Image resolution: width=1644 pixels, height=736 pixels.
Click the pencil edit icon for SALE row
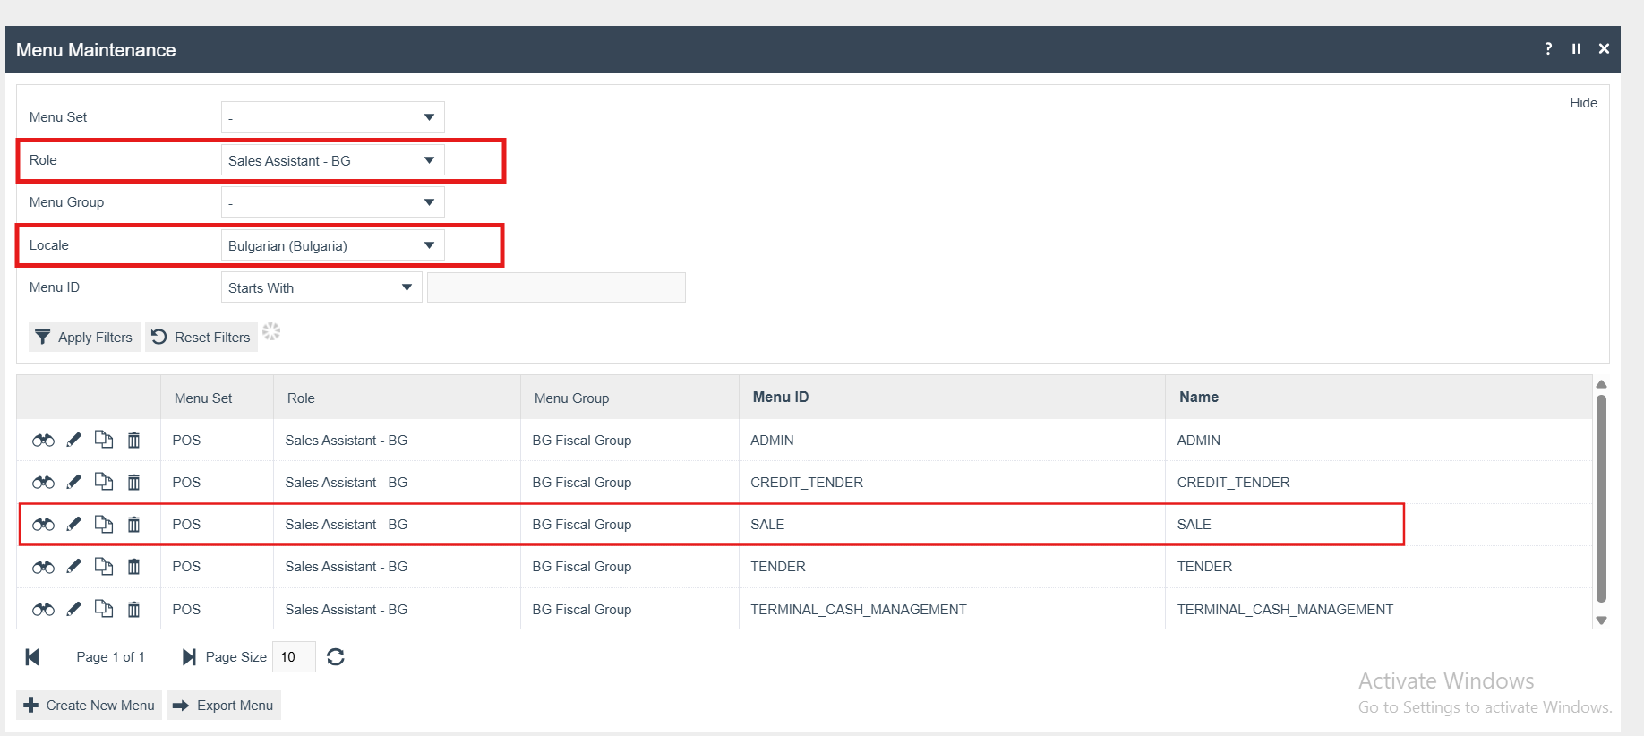click(x=73, y=524)
